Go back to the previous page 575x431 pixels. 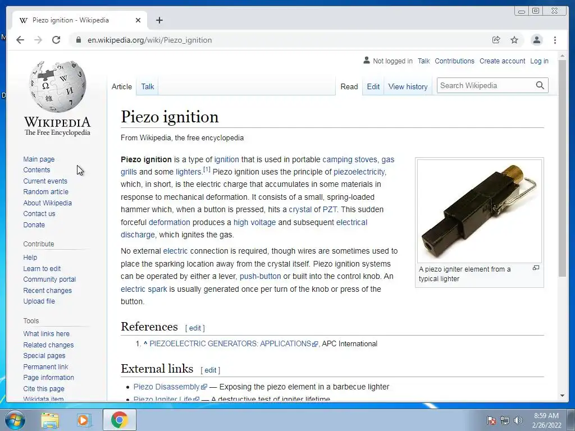pos(20,40)
